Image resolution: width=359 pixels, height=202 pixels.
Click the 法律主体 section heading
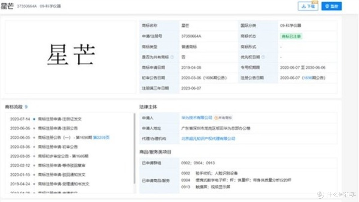(148, 107)
